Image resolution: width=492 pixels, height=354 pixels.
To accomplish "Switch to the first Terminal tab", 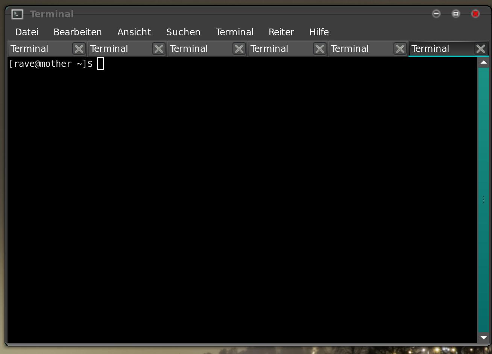I will (x=36, y=48).
